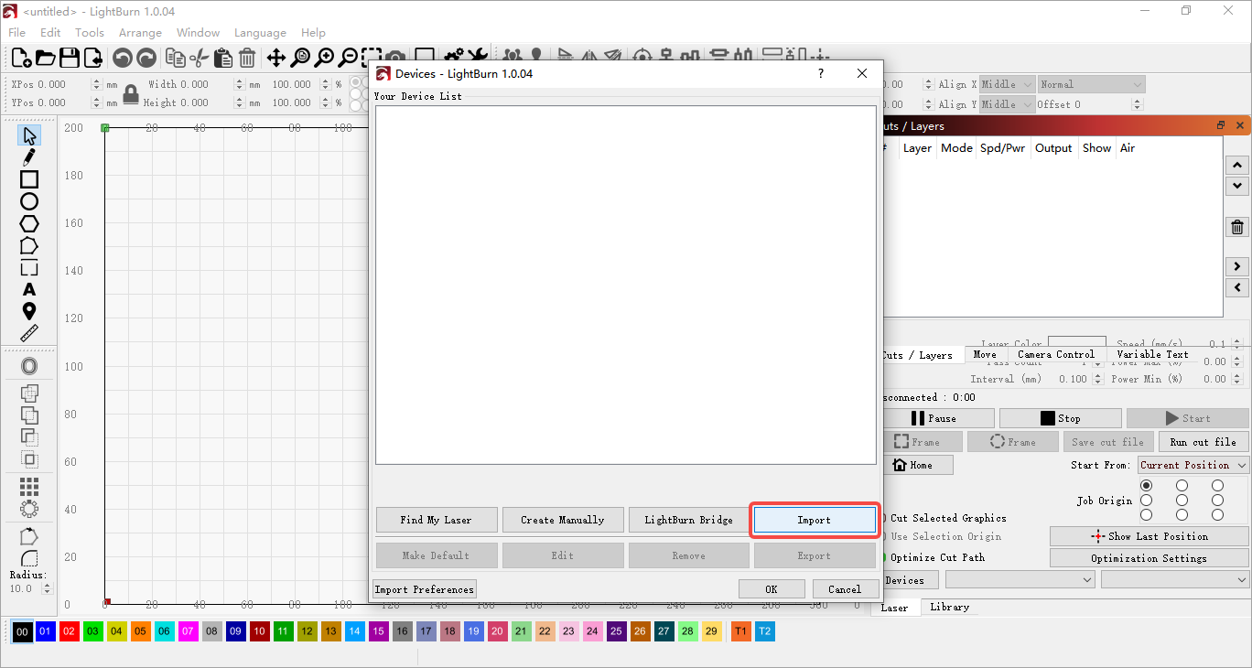Viewport: 1252px width, 668px height.
Task: Open a project with the folder icon
Action: 45,58
